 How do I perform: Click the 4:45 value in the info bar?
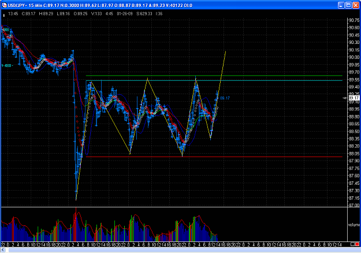coord(109,14)
